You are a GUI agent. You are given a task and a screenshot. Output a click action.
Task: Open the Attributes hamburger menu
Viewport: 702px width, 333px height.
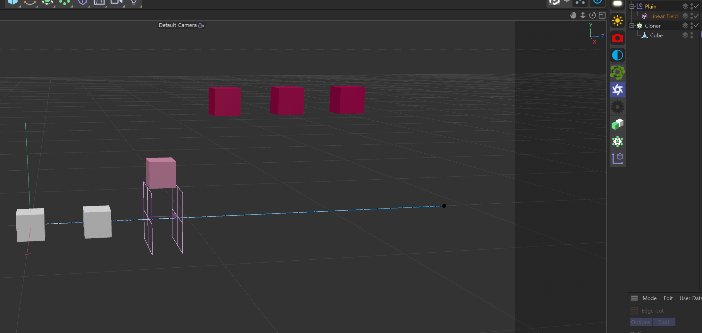pyautogui.click(x=634, y=298)
